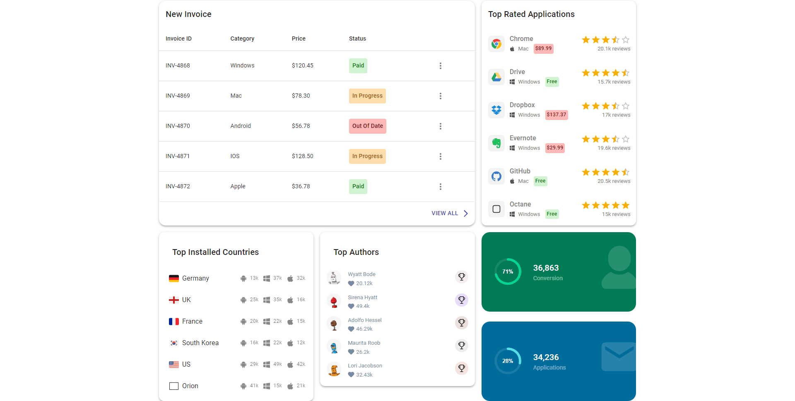This screenshot has width=795, height=401.
Task: Click the Free tag for Drive
Action: pos(552,82)
